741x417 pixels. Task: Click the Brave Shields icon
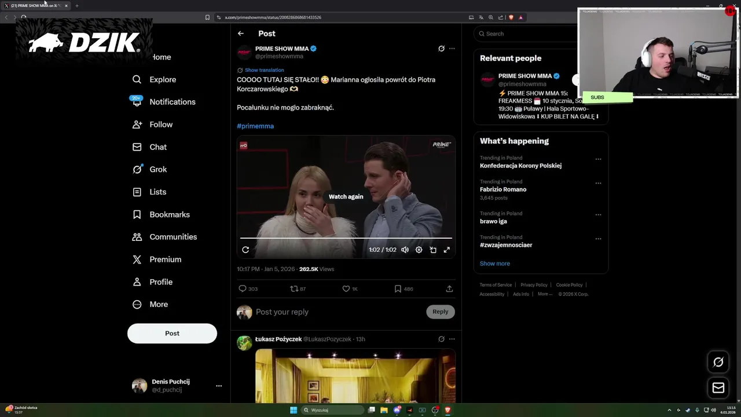(x=511, y=17)
